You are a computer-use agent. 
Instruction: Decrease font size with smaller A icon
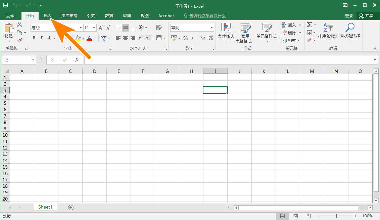coord(108,28)
